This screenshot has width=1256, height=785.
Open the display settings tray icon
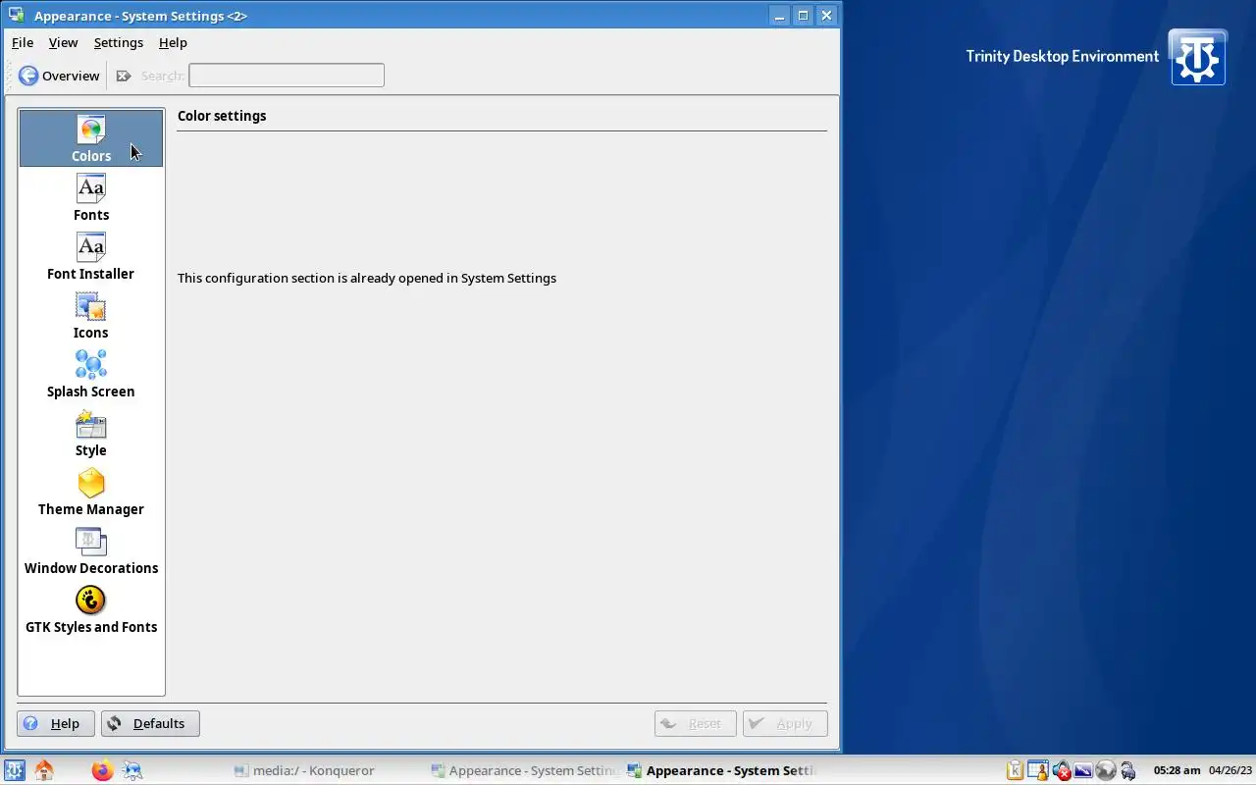(1083, 770)
